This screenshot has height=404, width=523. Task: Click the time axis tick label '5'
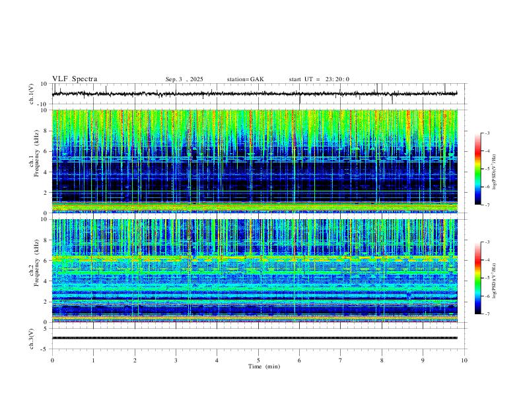pos(258,360)
